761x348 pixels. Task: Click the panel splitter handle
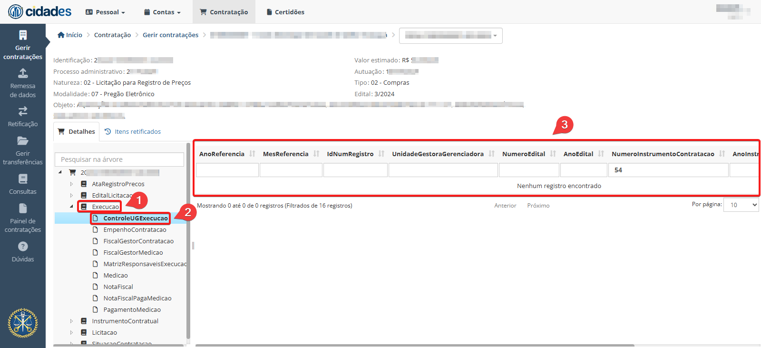pyautogui.click(x=193, y=246)
